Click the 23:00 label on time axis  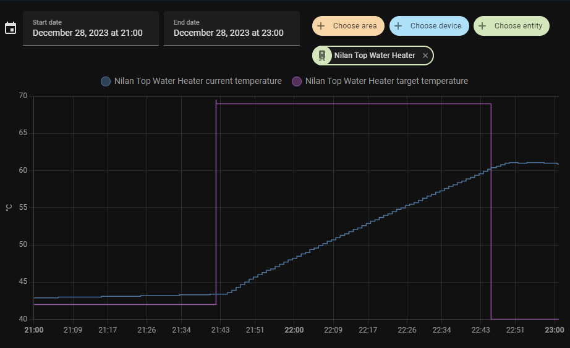[554, 330]
